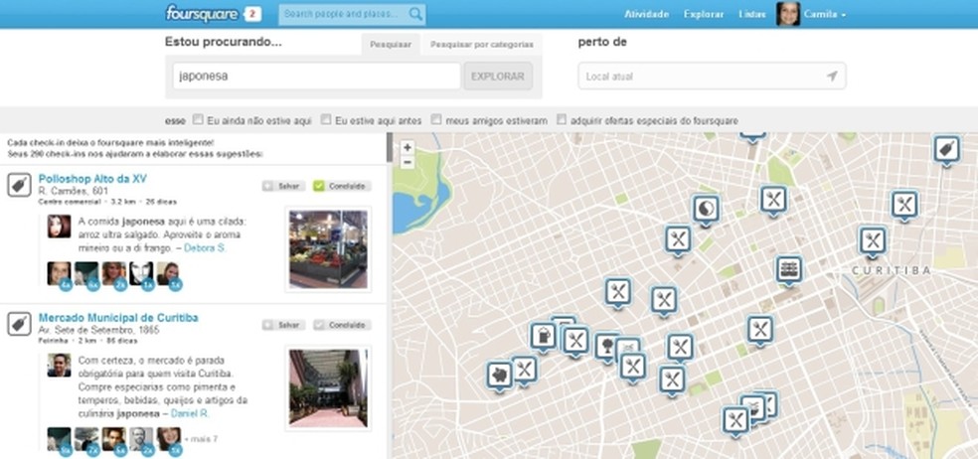The height and width of the screenshot is (459, 978).
Task: Open the Polloshop produce photo thumbnail
Action: pyautogui.click(x=328, y=249)
